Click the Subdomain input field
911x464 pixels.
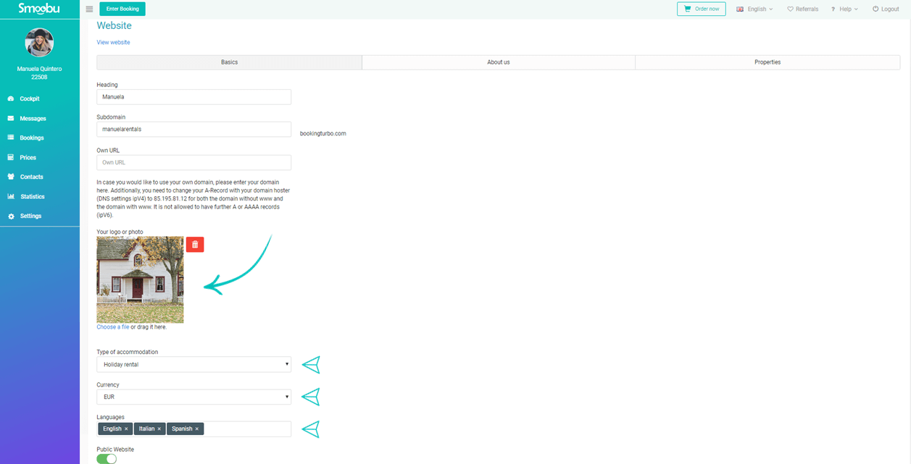pyautogui.click(x=194, y=129)
